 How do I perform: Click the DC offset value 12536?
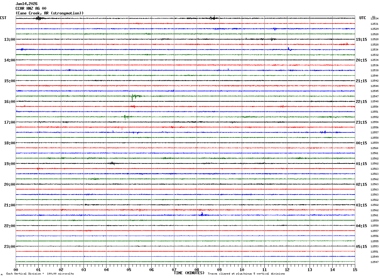click(x=374, y=65)
